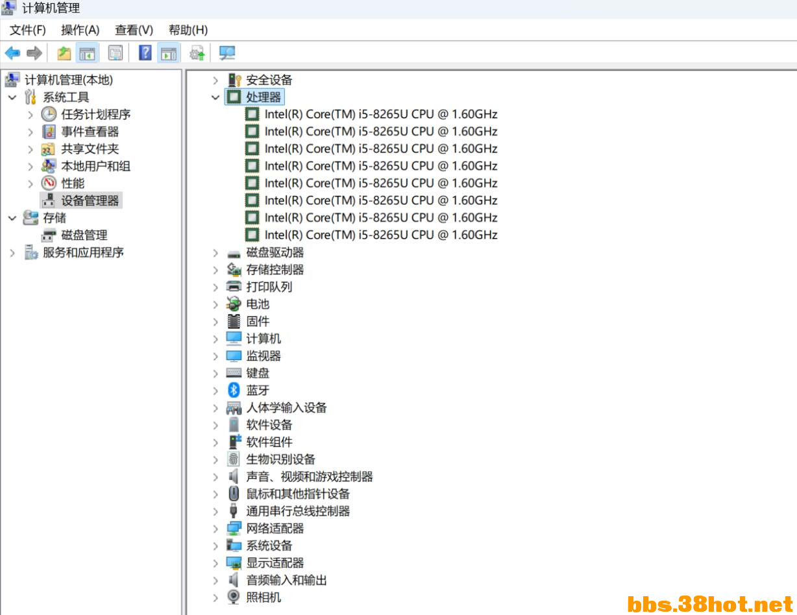The width and height of the screenshot is (797, 615).
Task: Select the 软件组件 category label
Action: coord(269,442)
